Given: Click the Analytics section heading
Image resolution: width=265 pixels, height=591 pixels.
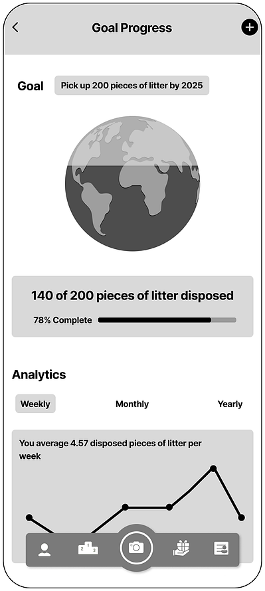Looking at the screenshot, I should click(39, 375).
